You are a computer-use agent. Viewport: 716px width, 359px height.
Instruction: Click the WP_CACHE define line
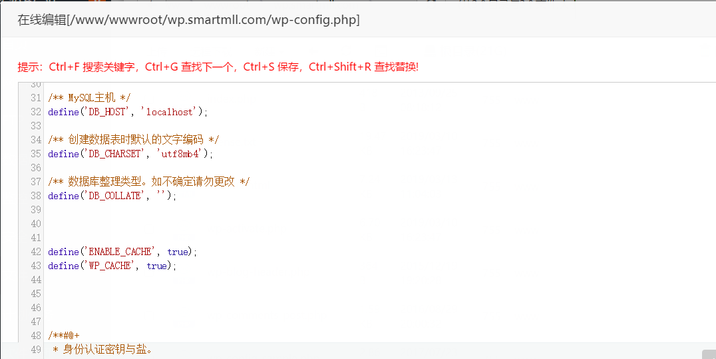tap(112, 266)
